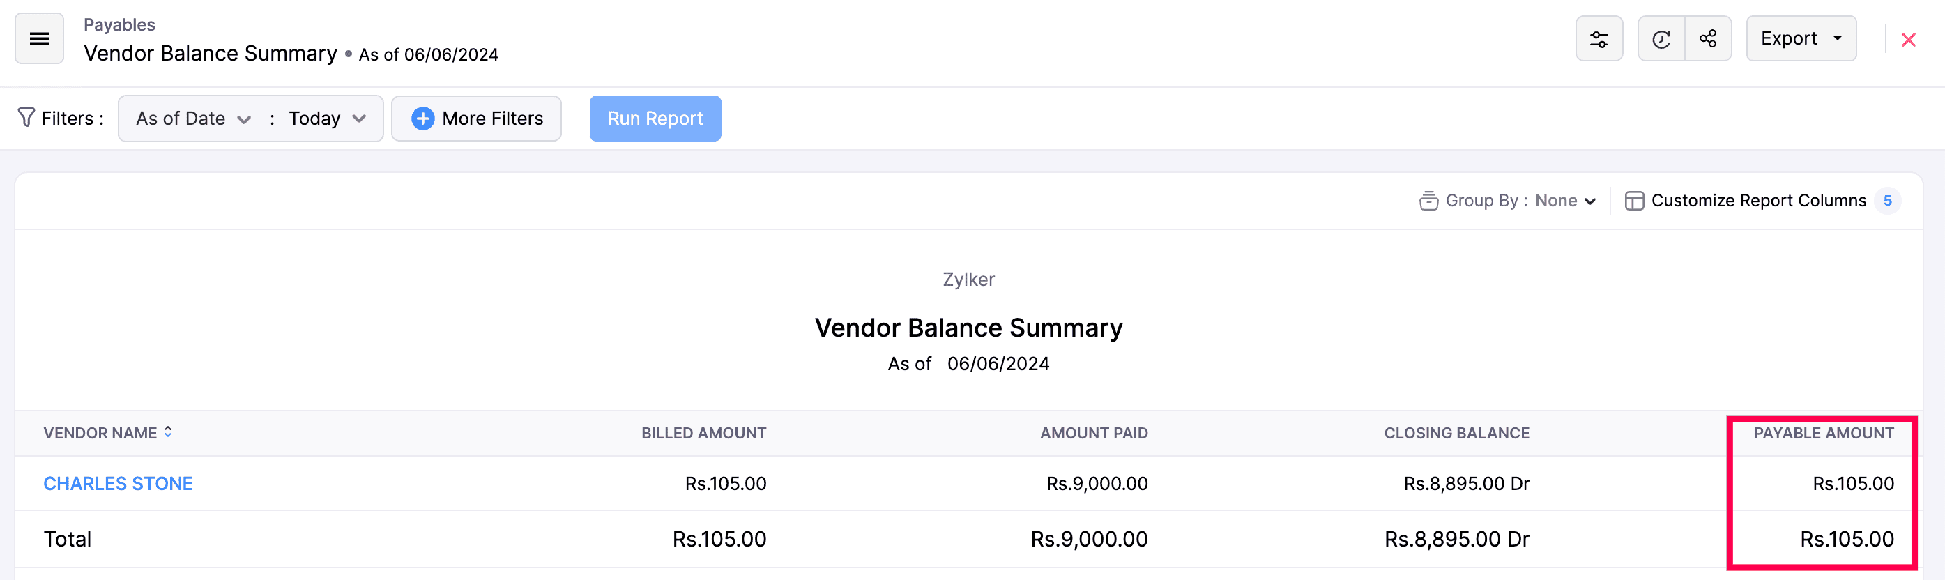Expand the As of Date dropdown

coord(193,119)
